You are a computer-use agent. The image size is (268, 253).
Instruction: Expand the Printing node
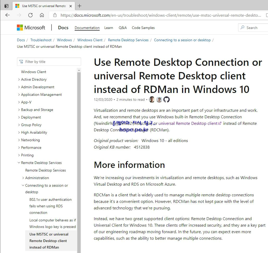point(19,155)
